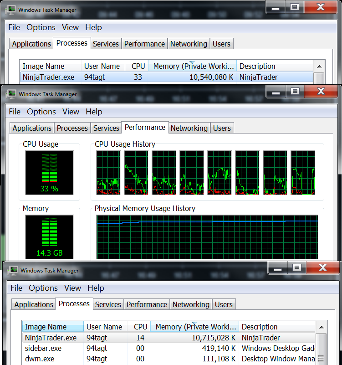Click the CPU Usage 33 % gauge
The width and height of the screenshot is (342, 365).
tap(49, 173)
